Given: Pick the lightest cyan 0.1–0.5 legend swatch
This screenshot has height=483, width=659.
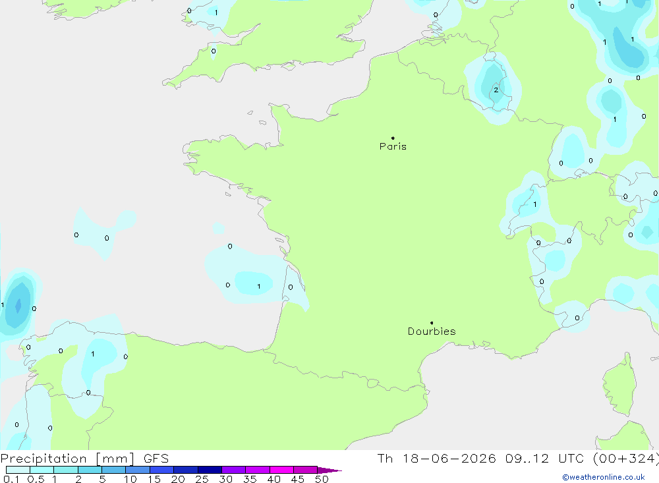Looking at the screenshot, I should coord(18,470).
